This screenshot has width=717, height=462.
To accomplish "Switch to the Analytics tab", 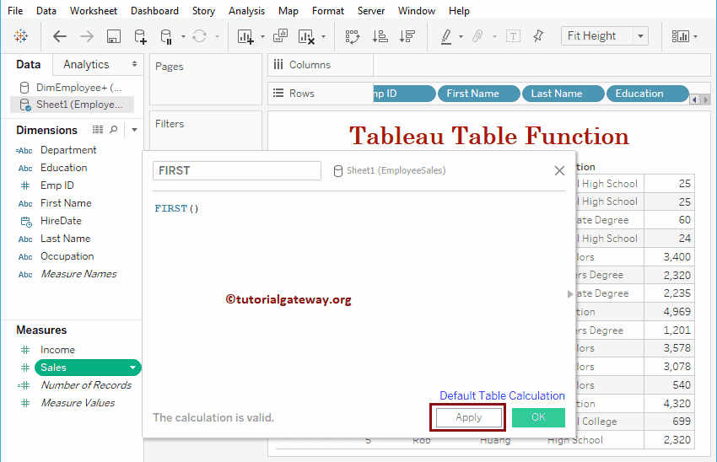I will pyautogui.click(x=86, y=64).
